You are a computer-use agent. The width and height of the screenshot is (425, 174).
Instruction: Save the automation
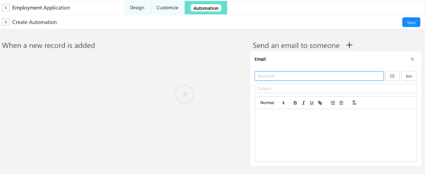tap(411, 22)
